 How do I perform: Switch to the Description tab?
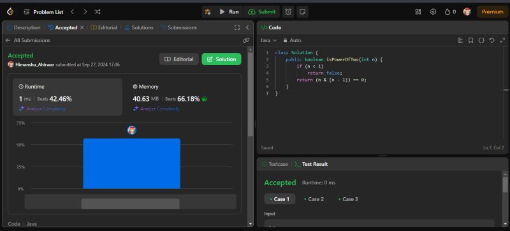24,27
